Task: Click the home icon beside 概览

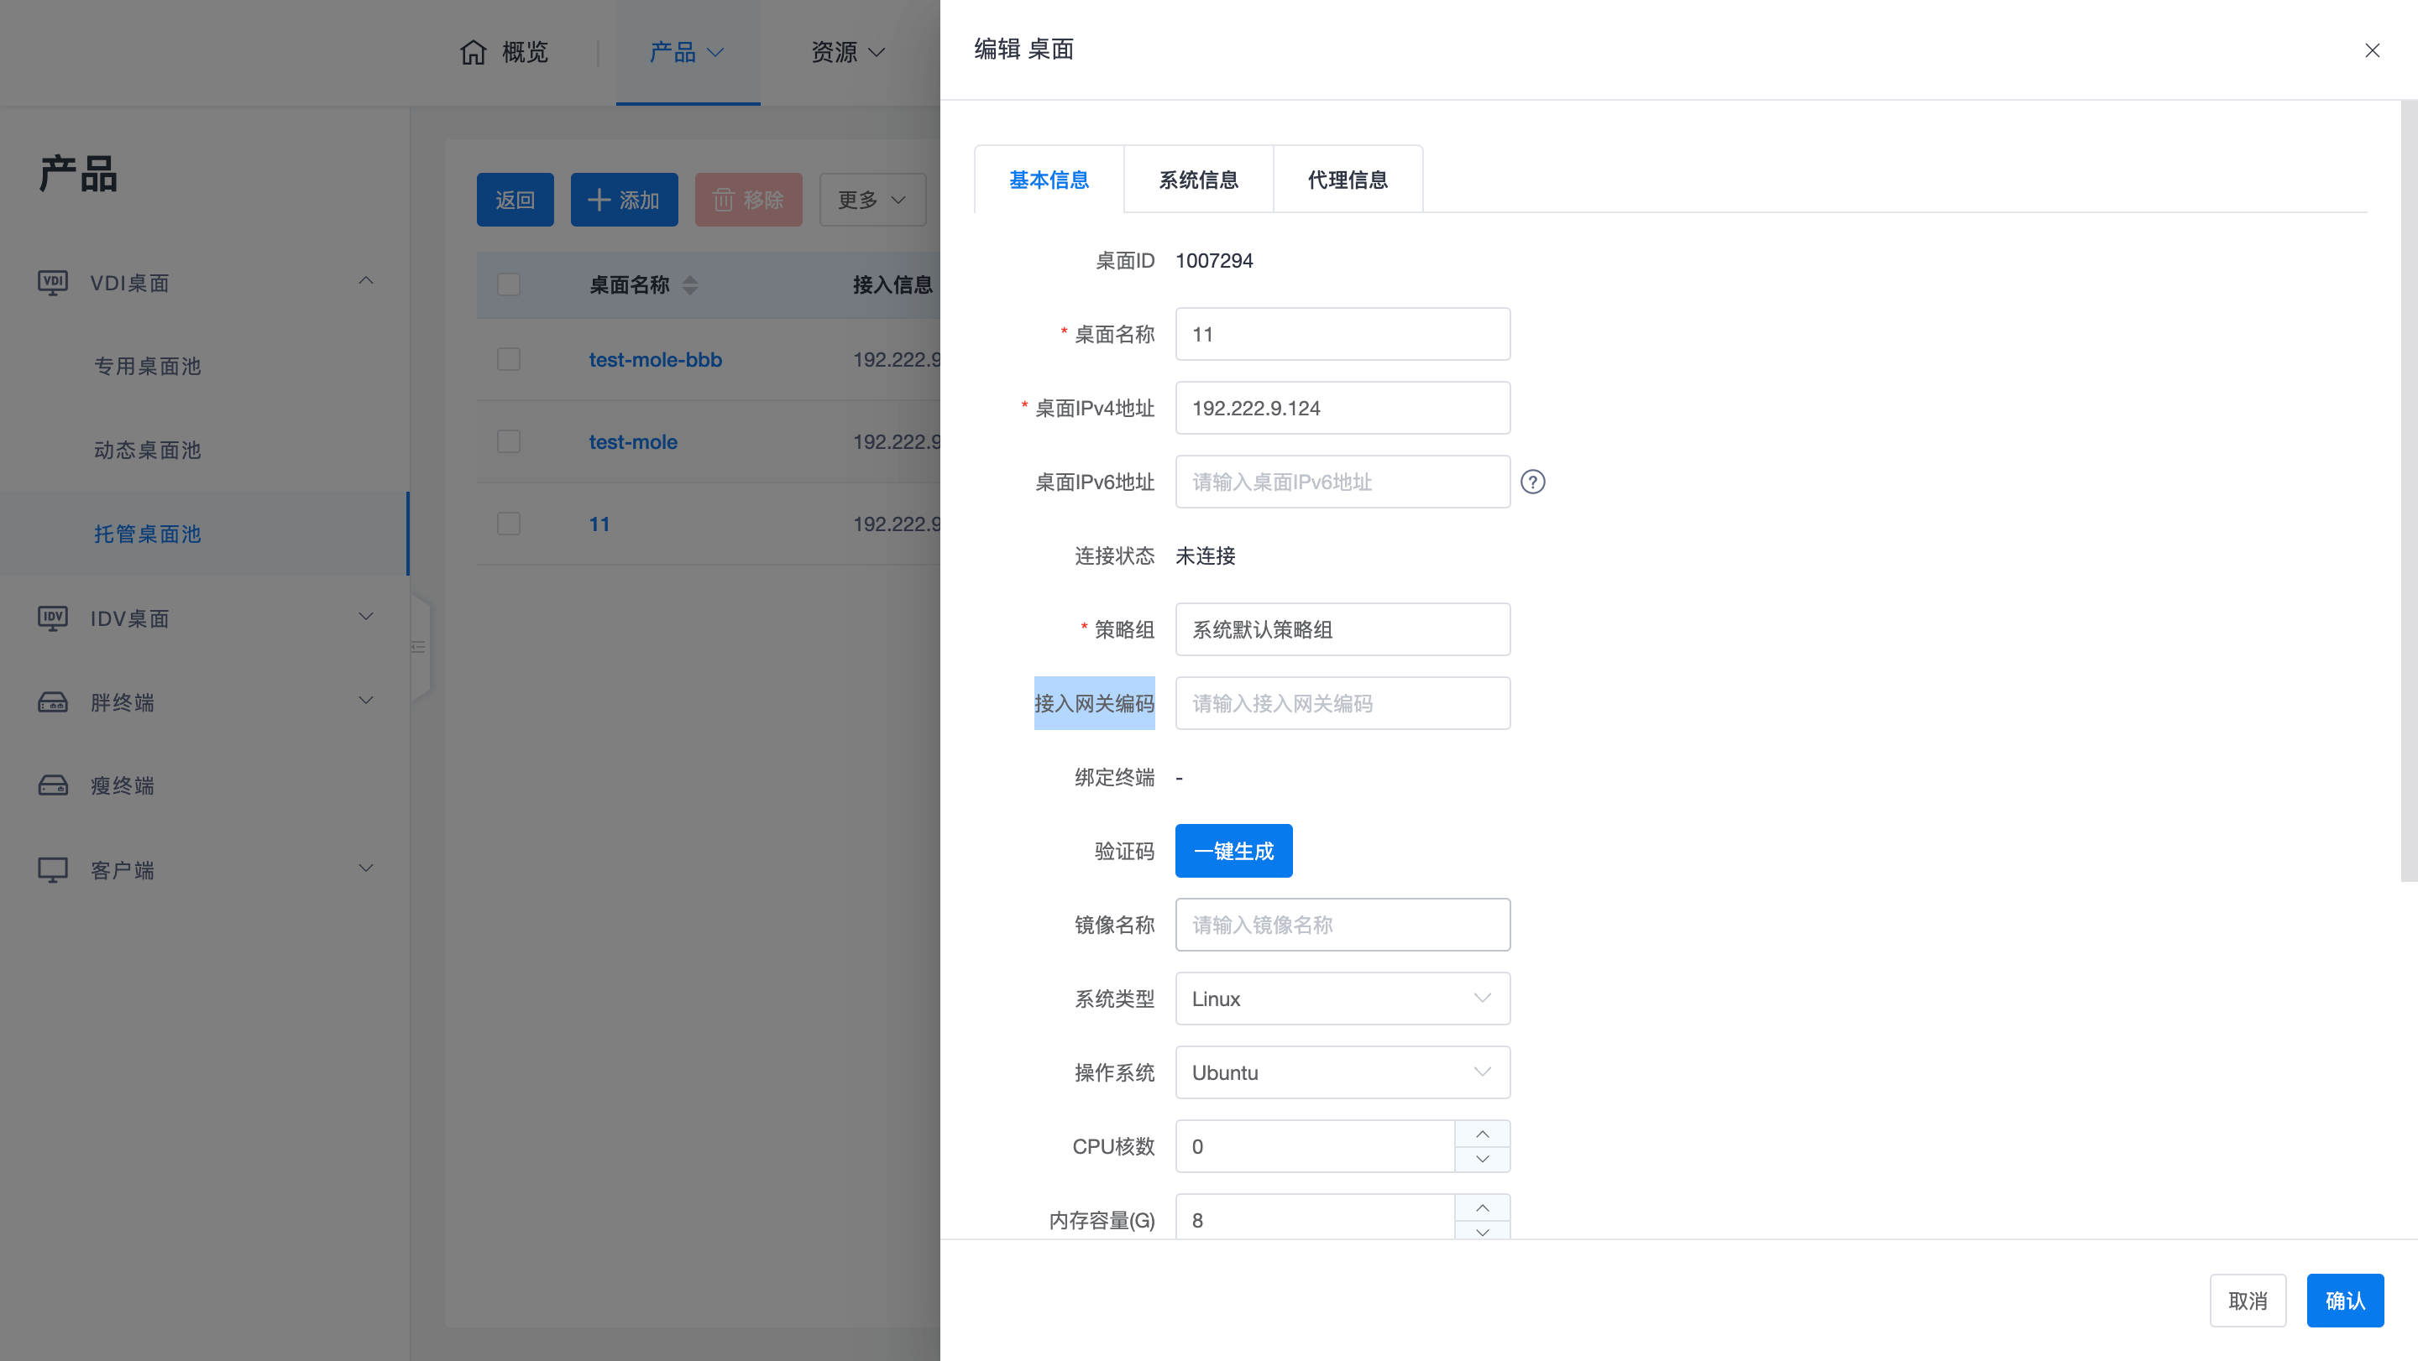Action: click(x=473, y=51)
